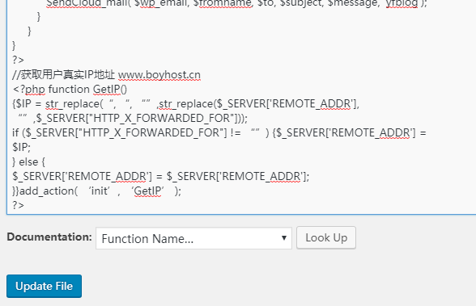The image size is (476, 306).
Task: Click the '} else {' line
Action: point(29,162)
